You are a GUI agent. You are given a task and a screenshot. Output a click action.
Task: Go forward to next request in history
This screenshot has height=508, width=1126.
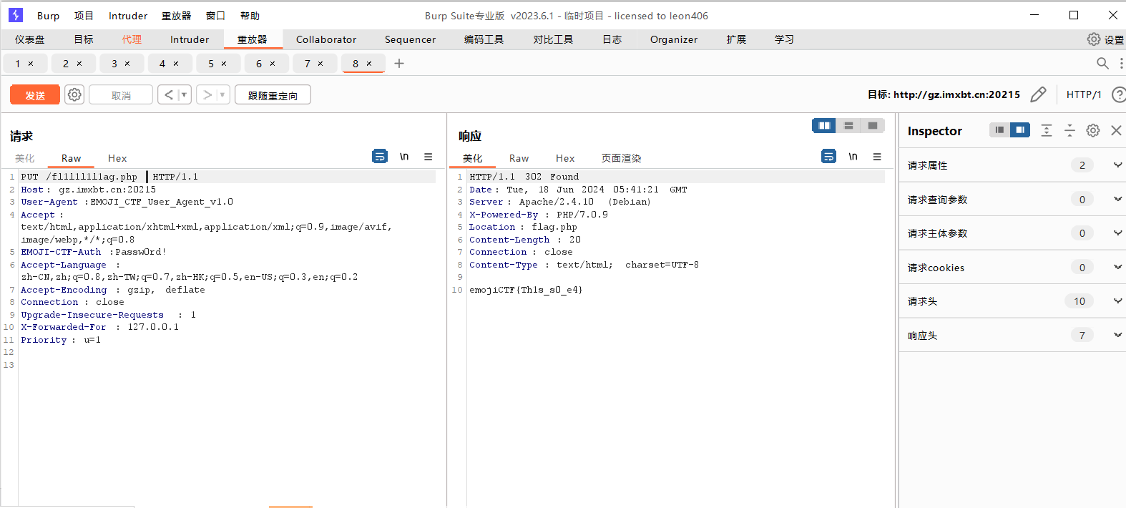tap(207, 94)
